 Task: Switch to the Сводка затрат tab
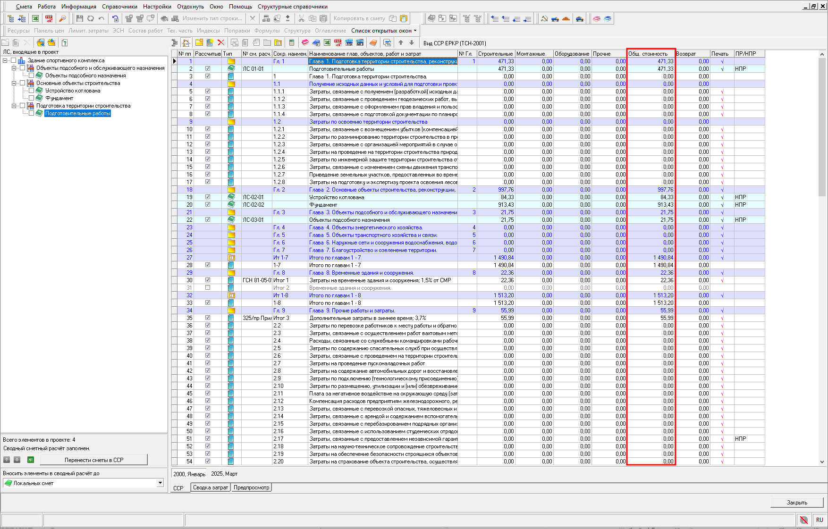(x=211, y=487)
